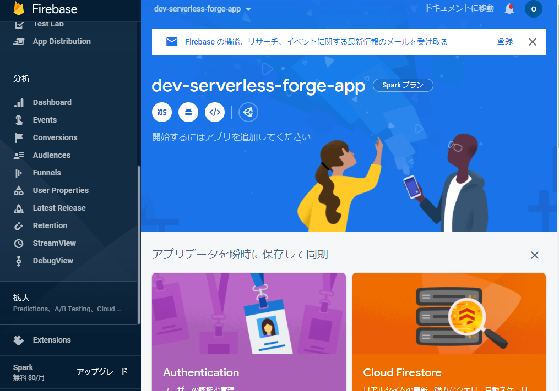The image size is (559, 391).
Task: Select Audiences in the sidebar
Action: click(x=52, y=155)
